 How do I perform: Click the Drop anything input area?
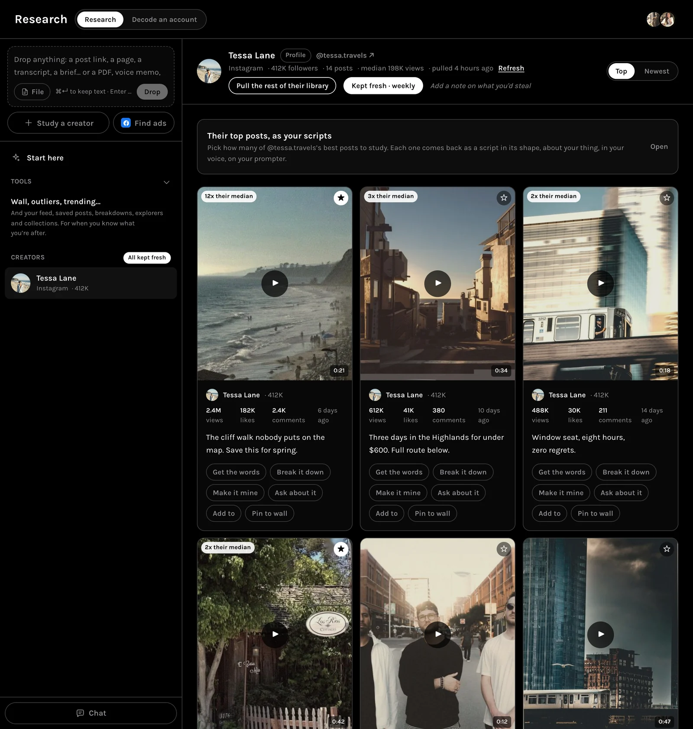[x=91, y=66]
